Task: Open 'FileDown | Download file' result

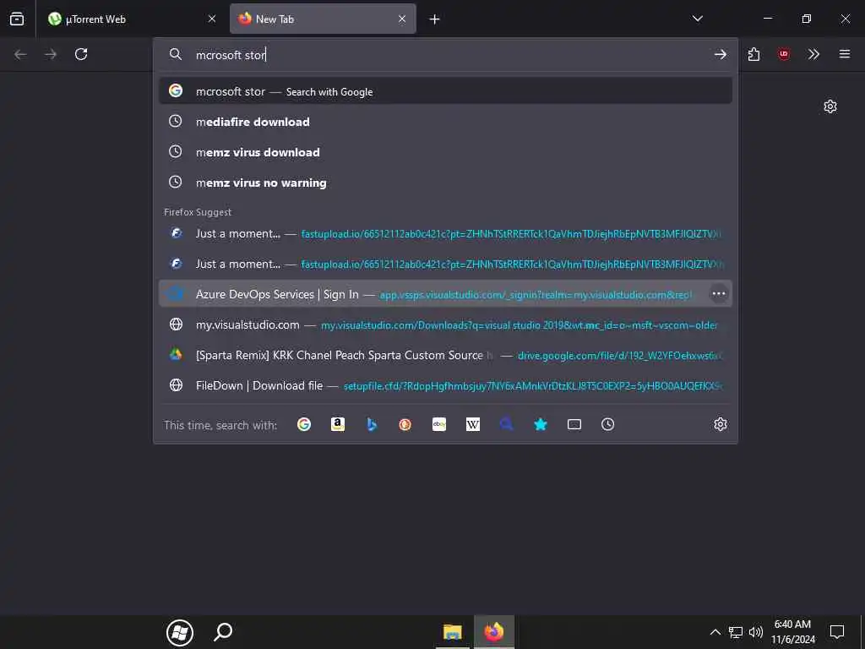Action: pyautogui.click(x=445, y=385)
